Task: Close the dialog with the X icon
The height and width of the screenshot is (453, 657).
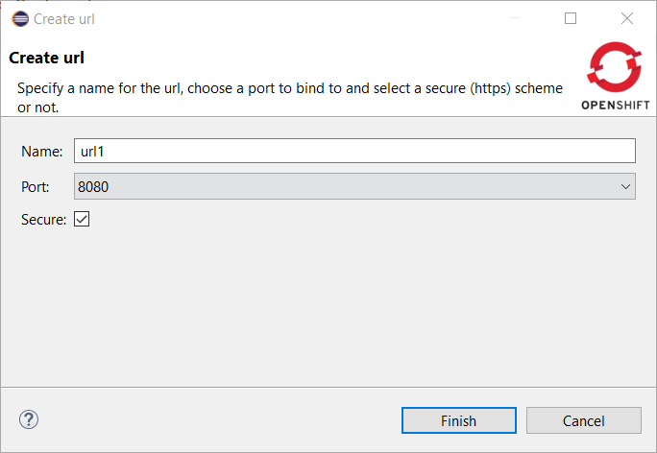Action: point(627,18)
